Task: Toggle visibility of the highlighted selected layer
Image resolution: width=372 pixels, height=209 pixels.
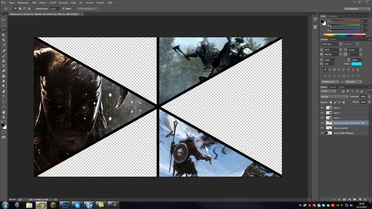Action: click(x=322, y=123)
